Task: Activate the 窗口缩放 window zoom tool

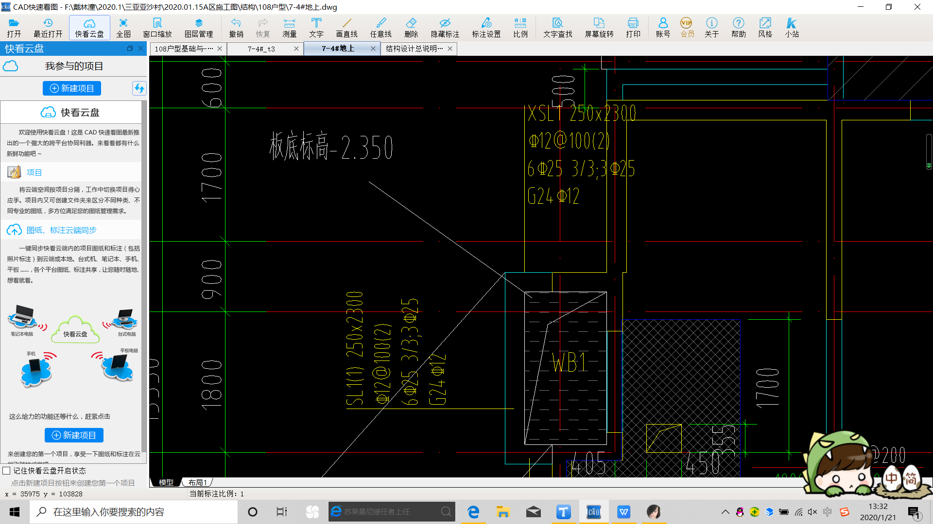Action: [x=157, y=28]
